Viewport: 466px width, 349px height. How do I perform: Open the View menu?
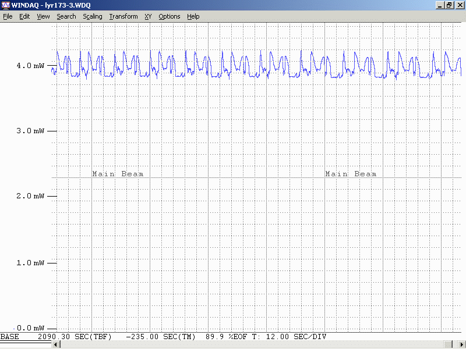click(x=43, y=16)
